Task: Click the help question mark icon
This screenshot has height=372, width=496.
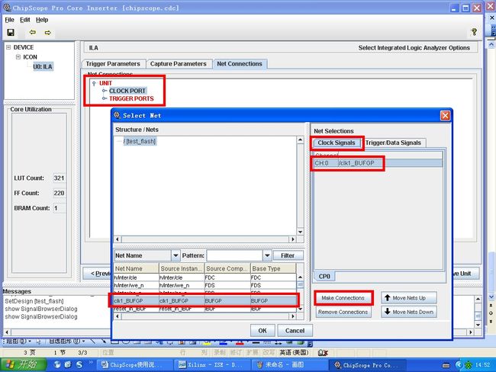Action: pyautogui.click(x=474, y=31)
